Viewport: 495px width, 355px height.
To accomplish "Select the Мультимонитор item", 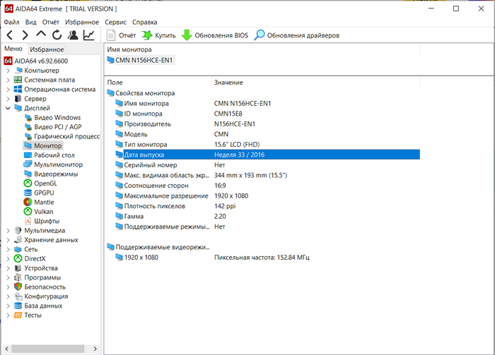I will pos(53,164).
